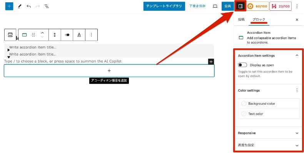
Task: Open Color settings options menu
Action: pos(297,90)
